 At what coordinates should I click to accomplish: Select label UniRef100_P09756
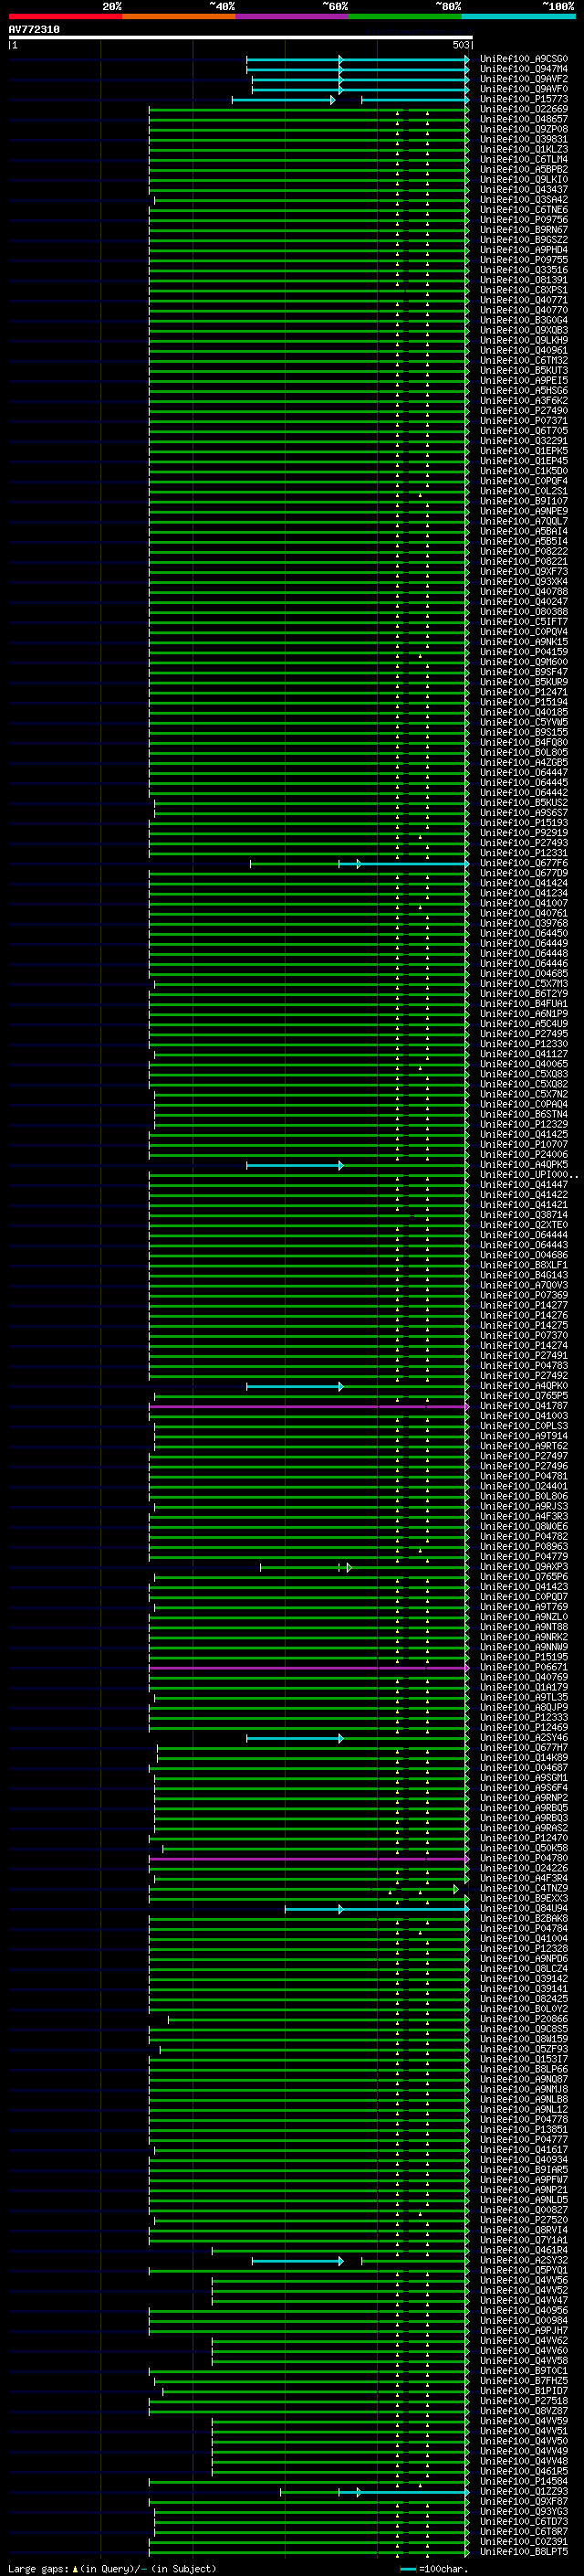pyautogui.click(x=524, y=220)
